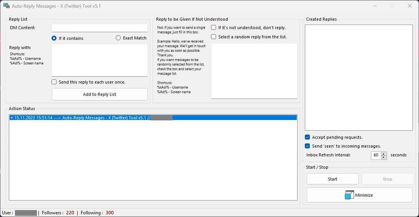Click the not-understood reply text box
419x217 pixels.
point(254,71)
